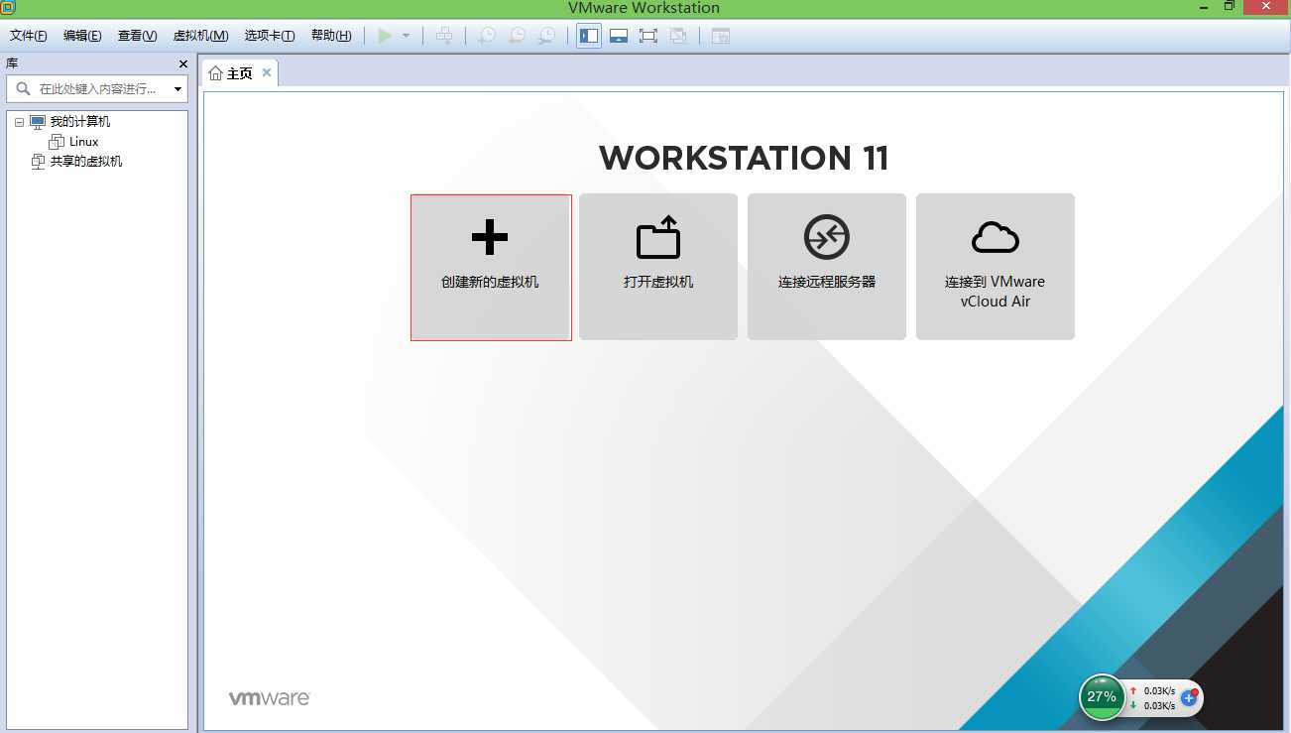Click the take snapshot toolbar icon
Screen dimensions: 1291x733
click(487, 36)
